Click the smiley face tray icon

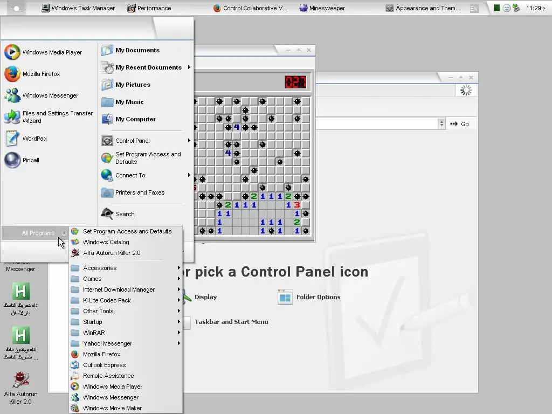[x=506, y=8]
